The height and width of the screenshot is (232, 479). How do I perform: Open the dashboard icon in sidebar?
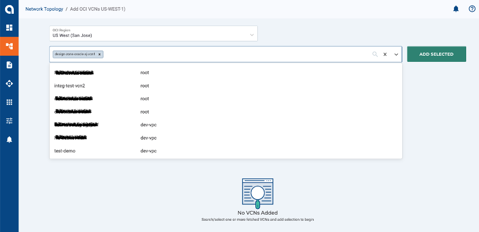[x=9, y=28]
